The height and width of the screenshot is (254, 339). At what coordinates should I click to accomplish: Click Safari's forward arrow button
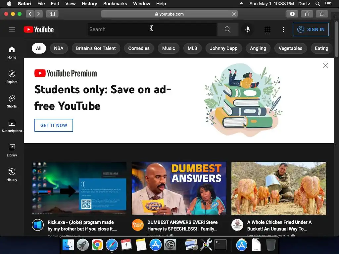point(38,14)
